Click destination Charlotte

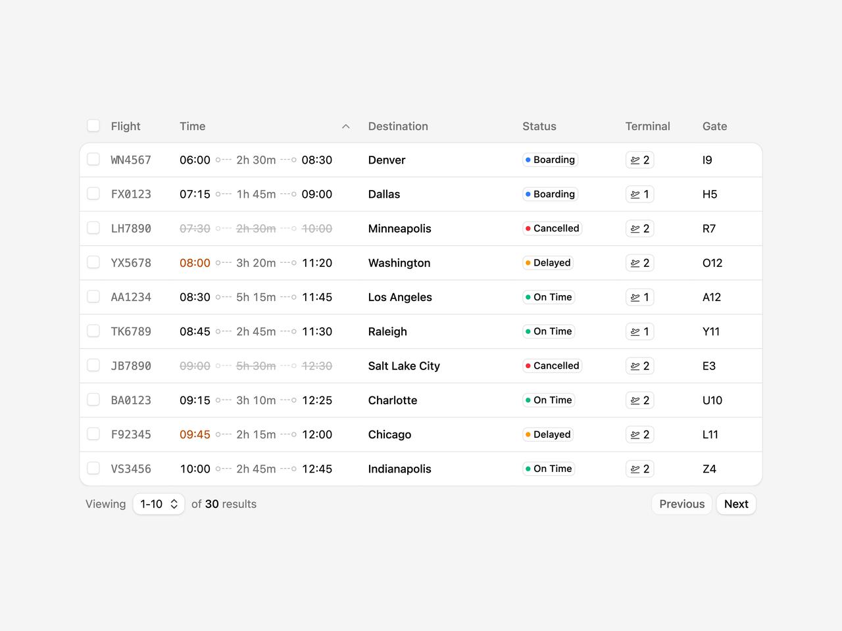393,400
